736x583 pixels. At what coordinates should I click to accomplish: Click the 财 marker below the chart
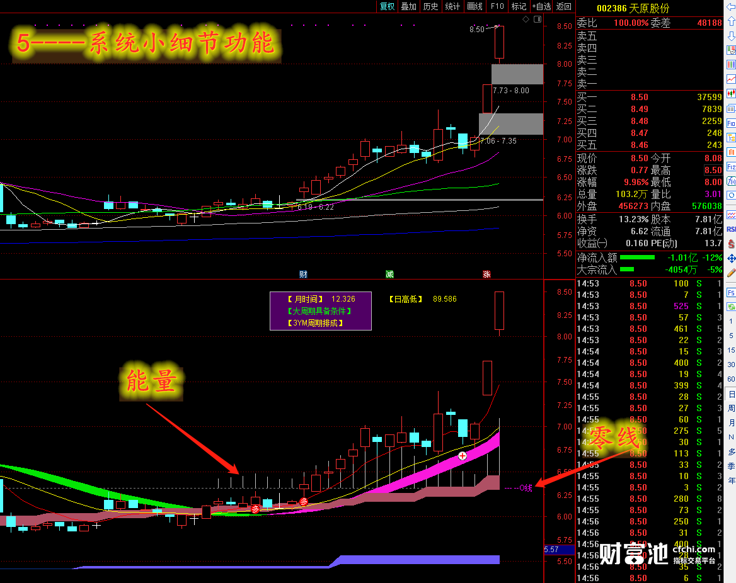coord(303,275)
